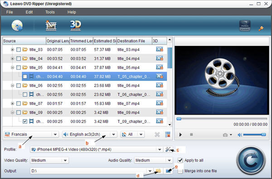Open the Edit menu
Viewport: 272px width, 179px height.
[x=29, y=12]
